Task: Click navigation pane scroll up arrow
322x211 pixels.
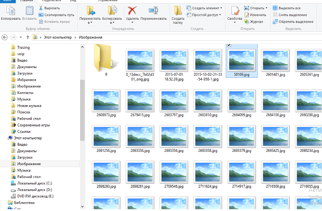Action: (83, 47)
